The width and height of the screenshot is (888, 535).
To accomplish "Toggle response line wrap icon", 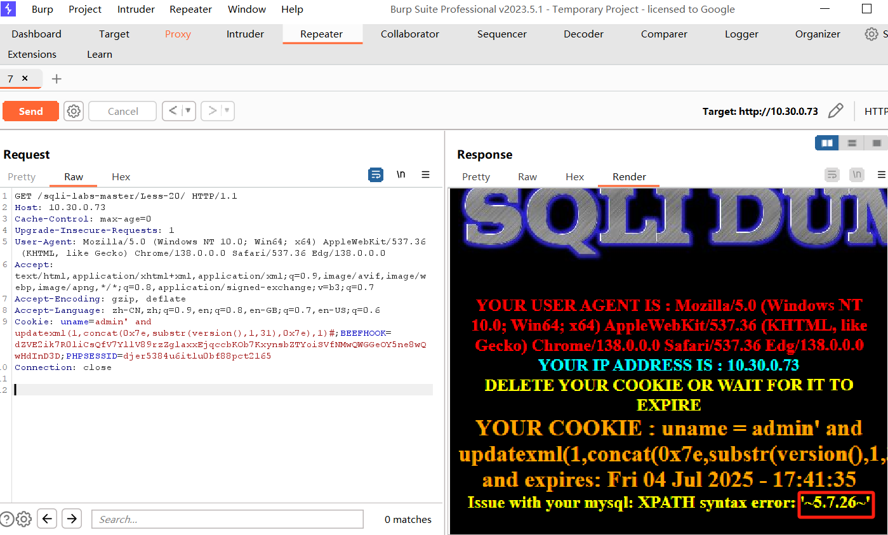I will tap(832, 175).
